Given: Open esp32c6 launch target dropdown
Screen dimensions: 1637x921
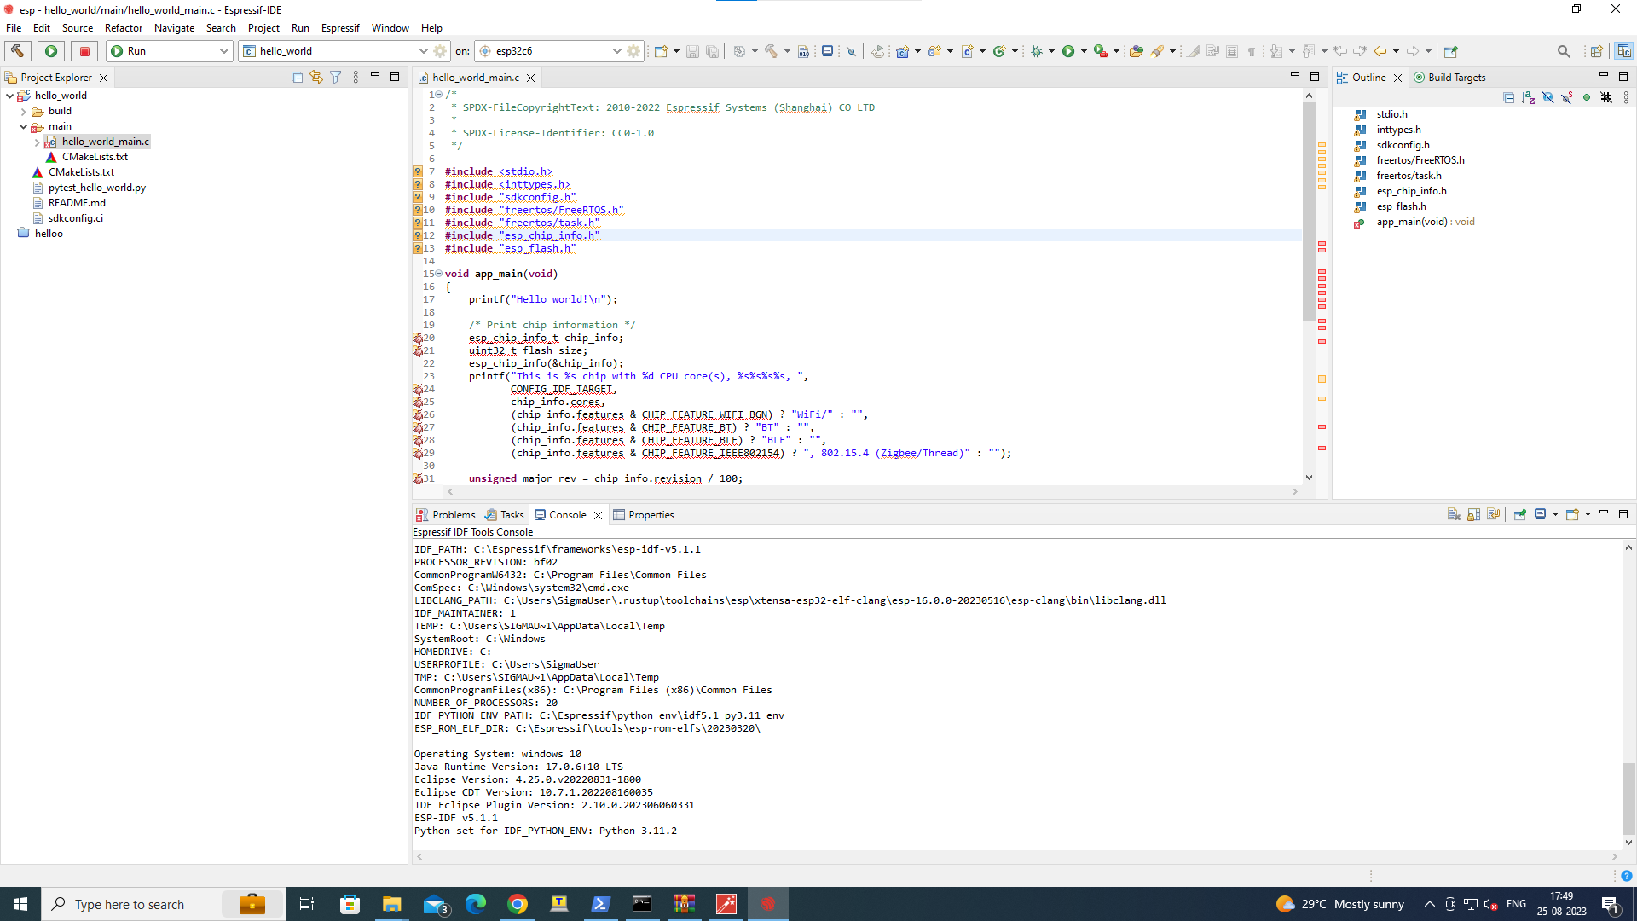Looking at the screenshot, I should (x=616, y=51).
